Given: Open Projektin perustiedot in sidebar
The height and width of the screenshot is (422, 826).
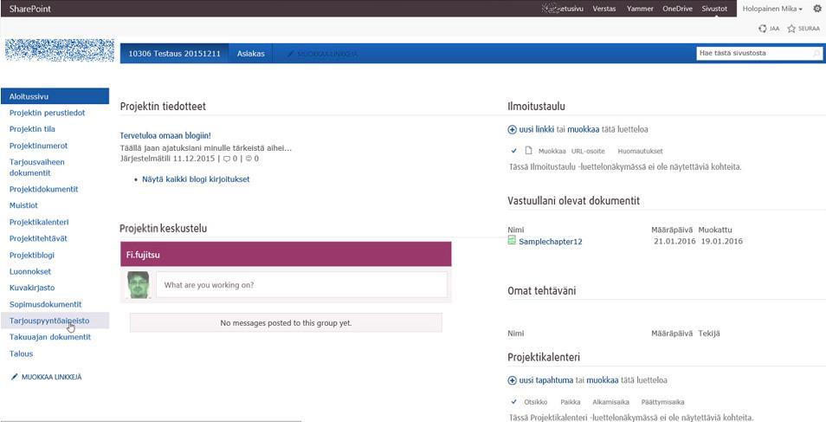Looking at the screenshot, I should (x=48, y=113).
